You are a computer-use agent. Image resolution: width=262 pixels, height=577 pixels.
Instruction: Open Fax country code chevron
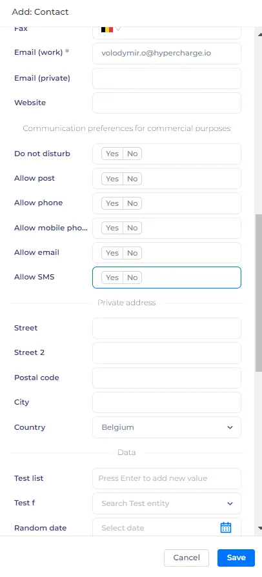click(118, 28)
